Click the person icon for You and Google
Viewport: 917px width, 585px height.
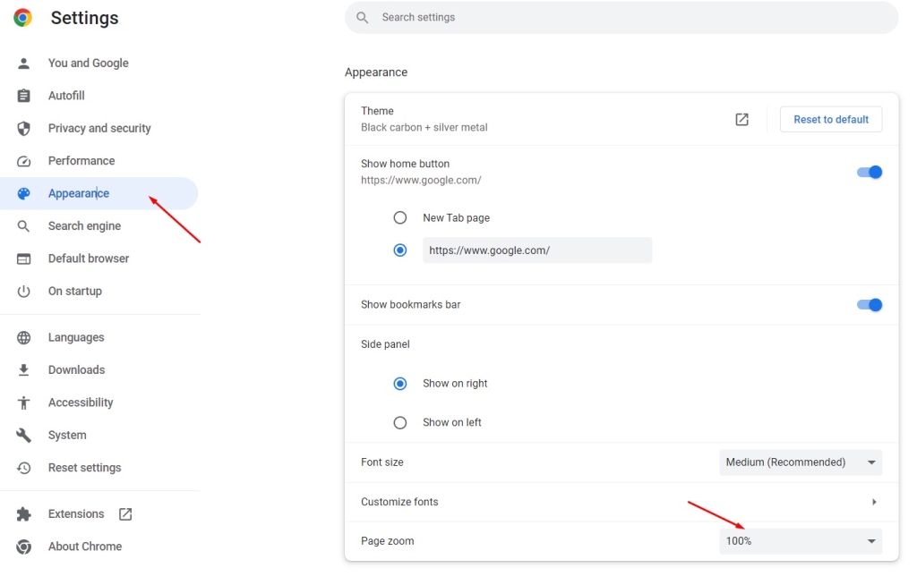click(23, 64)
